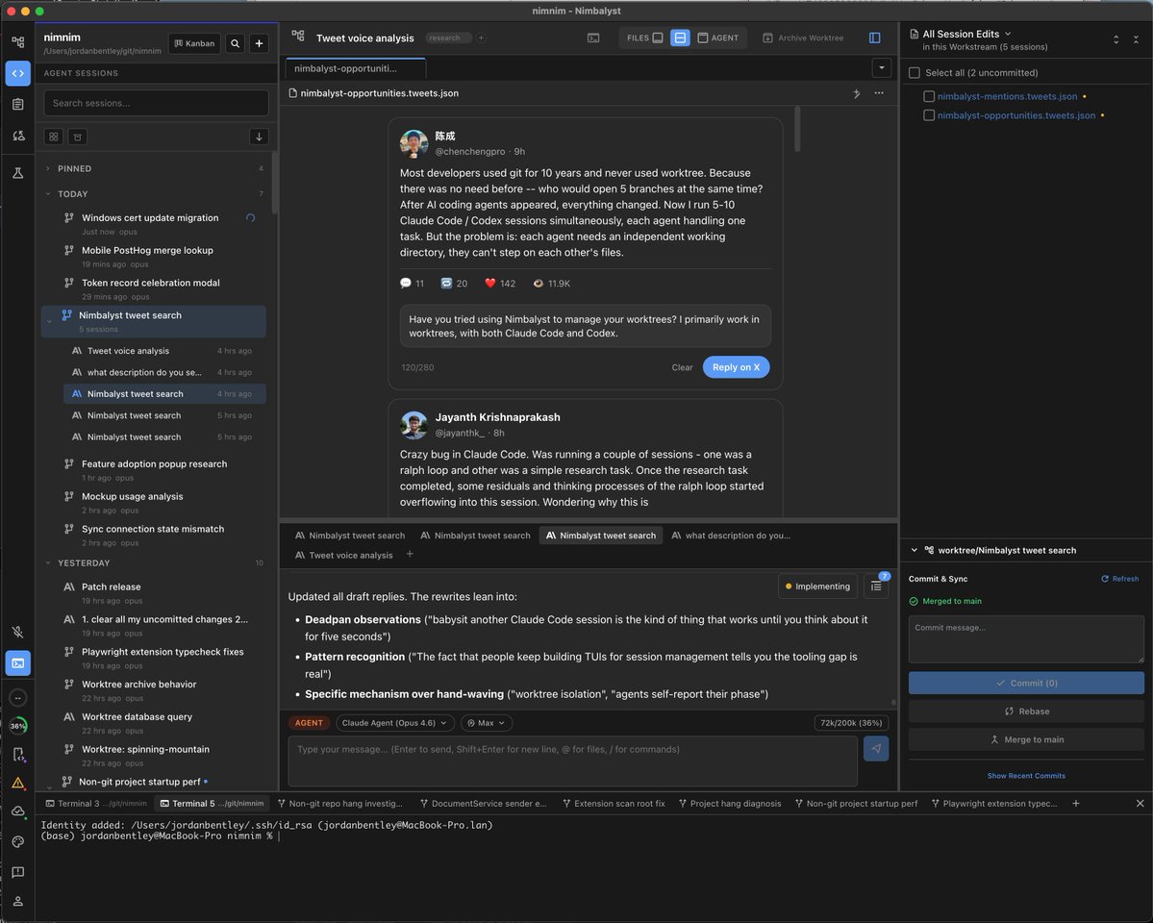Collapse the YESTERDAY section

pyautogui.click(x=48, y=563)
